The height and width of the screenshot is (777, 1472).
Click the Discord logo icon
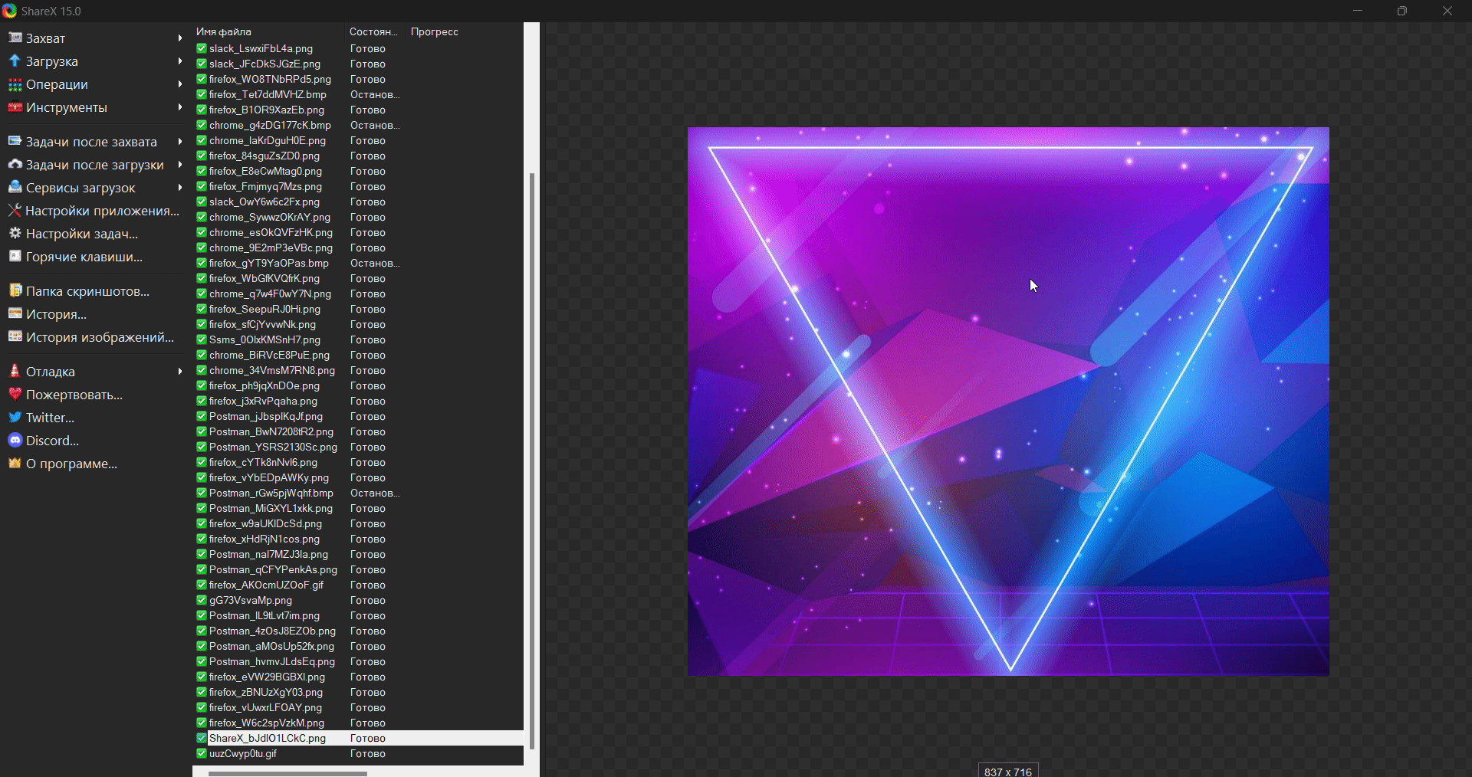(15, 440)
